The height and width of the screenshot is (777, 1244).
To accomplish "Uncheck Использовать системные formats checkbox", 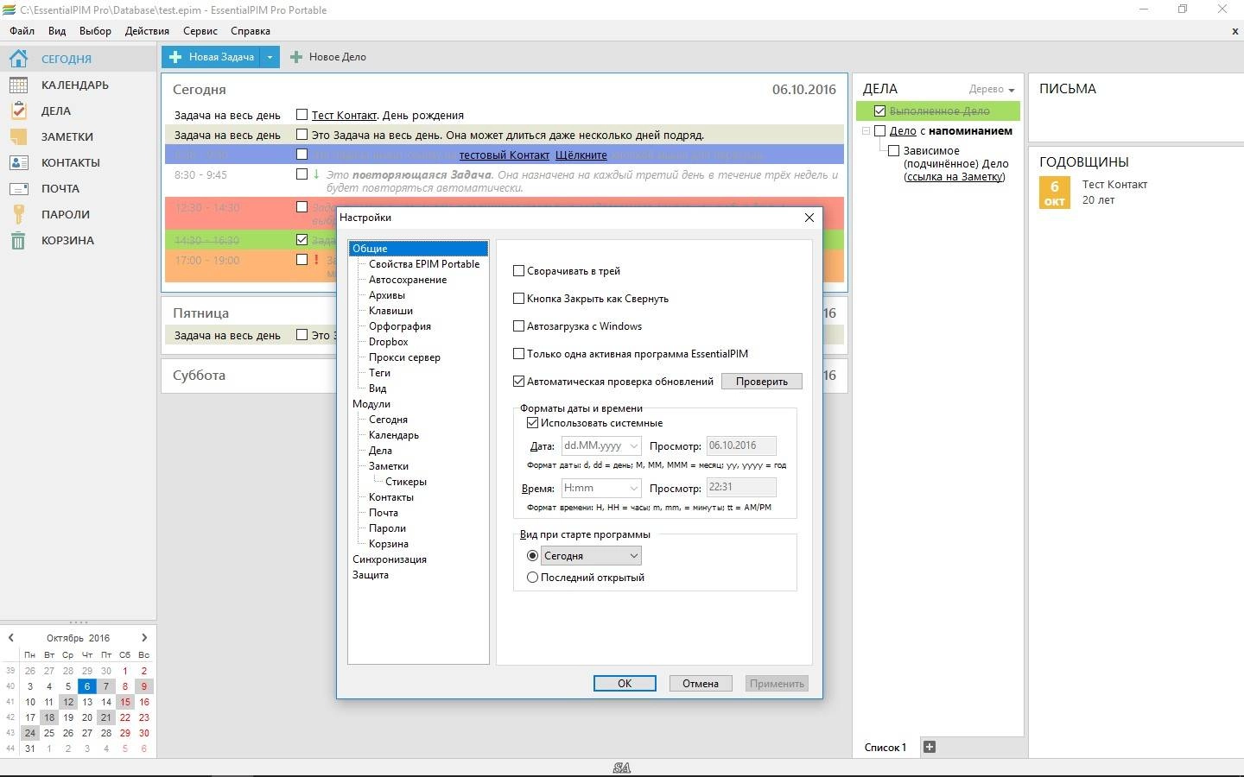I will (532, 423).
